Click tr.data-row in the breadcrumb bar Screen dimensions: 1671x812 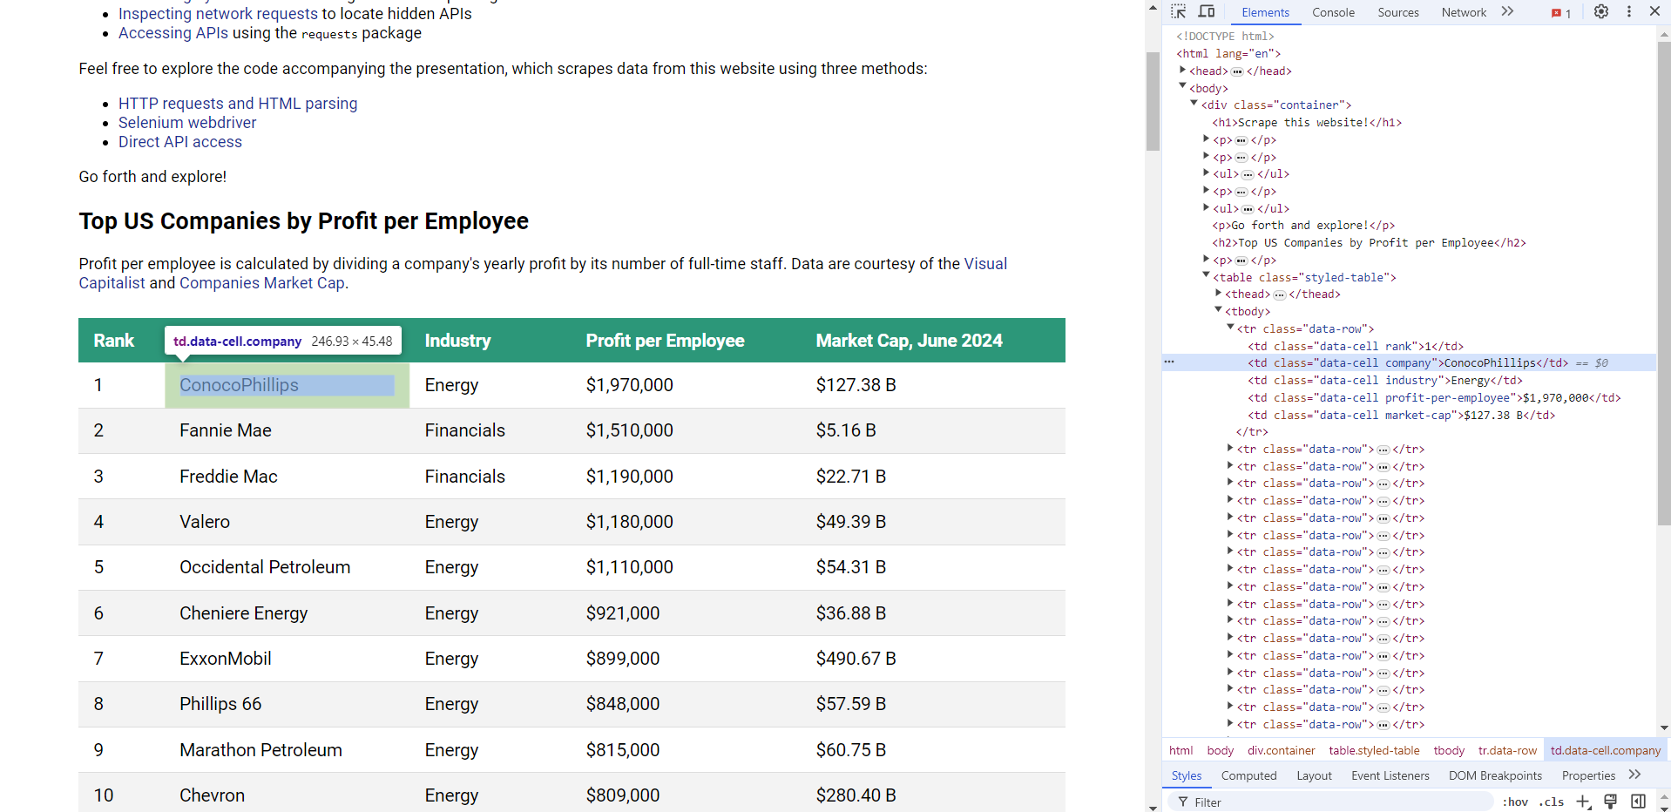1507,750
